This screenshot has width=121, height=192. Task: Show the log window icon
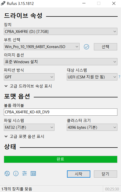coord(33,173)
